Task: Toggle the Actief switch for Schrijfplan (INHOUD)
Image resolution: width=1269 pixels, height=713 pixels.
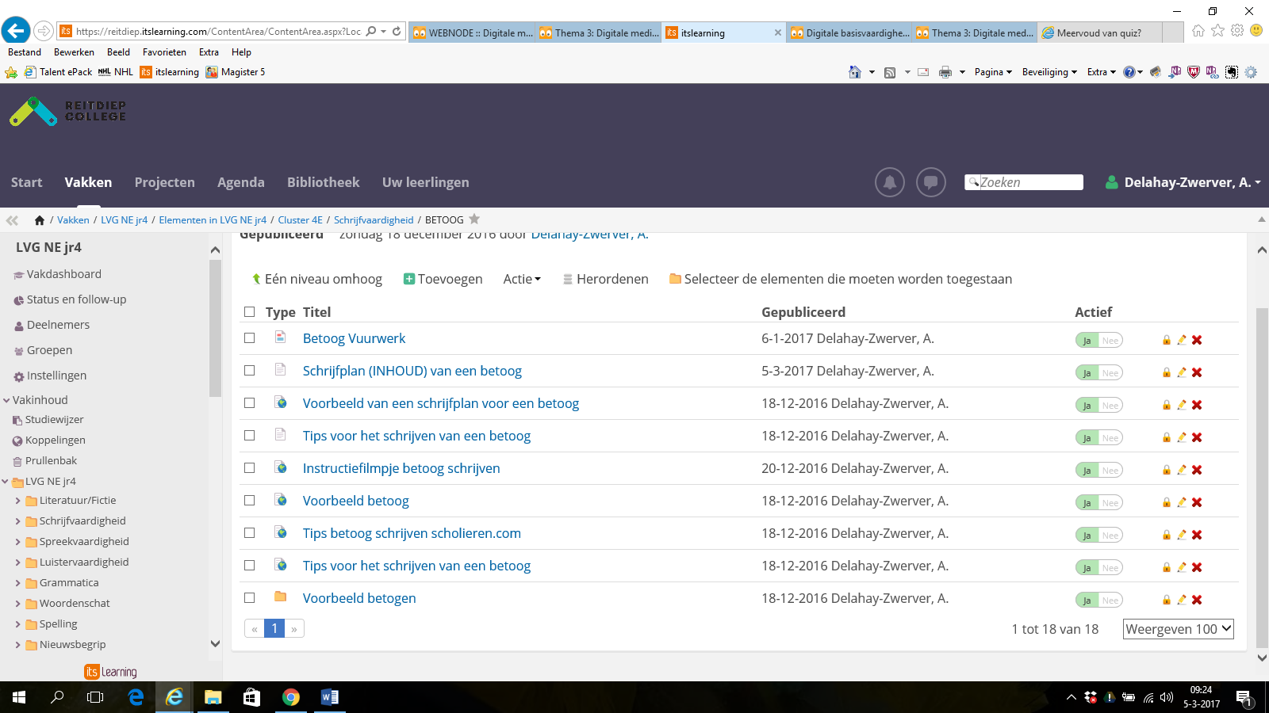Action: (1098, 372)
